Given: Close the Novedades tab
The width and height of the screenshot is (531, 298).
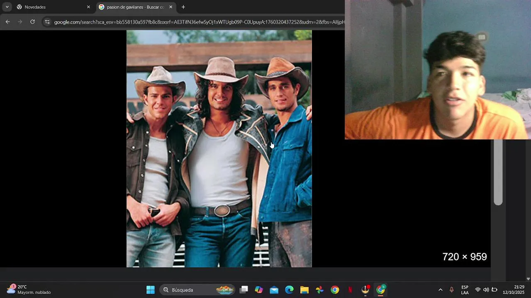Looking at the screenshot, I should click(88, 7).
